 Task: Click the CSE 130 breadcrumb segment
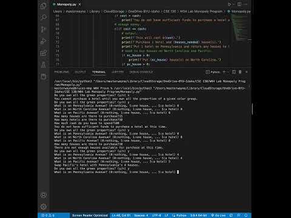170,12
